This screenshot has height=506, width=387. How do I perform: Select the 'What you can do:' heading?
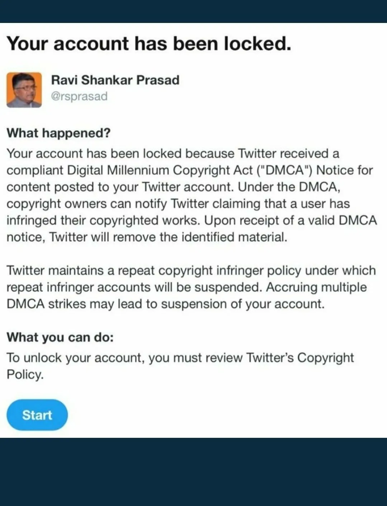(60, 337)
